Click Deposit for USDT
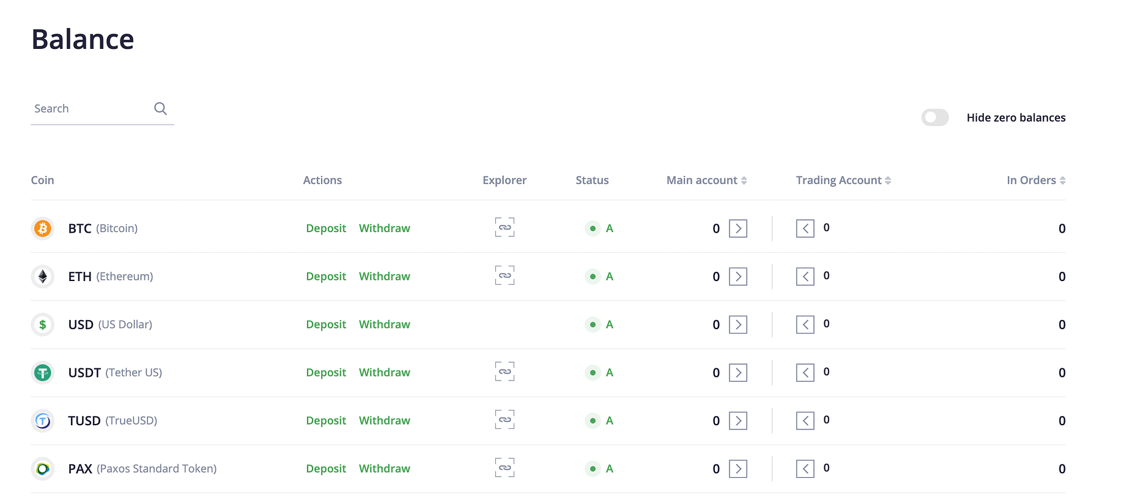1124x496 pixels. (x=326, y=373)
